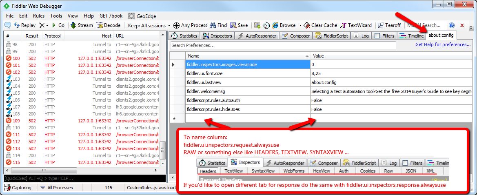Image resolution: width=477 pixels, height=195 pixels.
Task: Open the Edit menu
Action: point(23,16)
